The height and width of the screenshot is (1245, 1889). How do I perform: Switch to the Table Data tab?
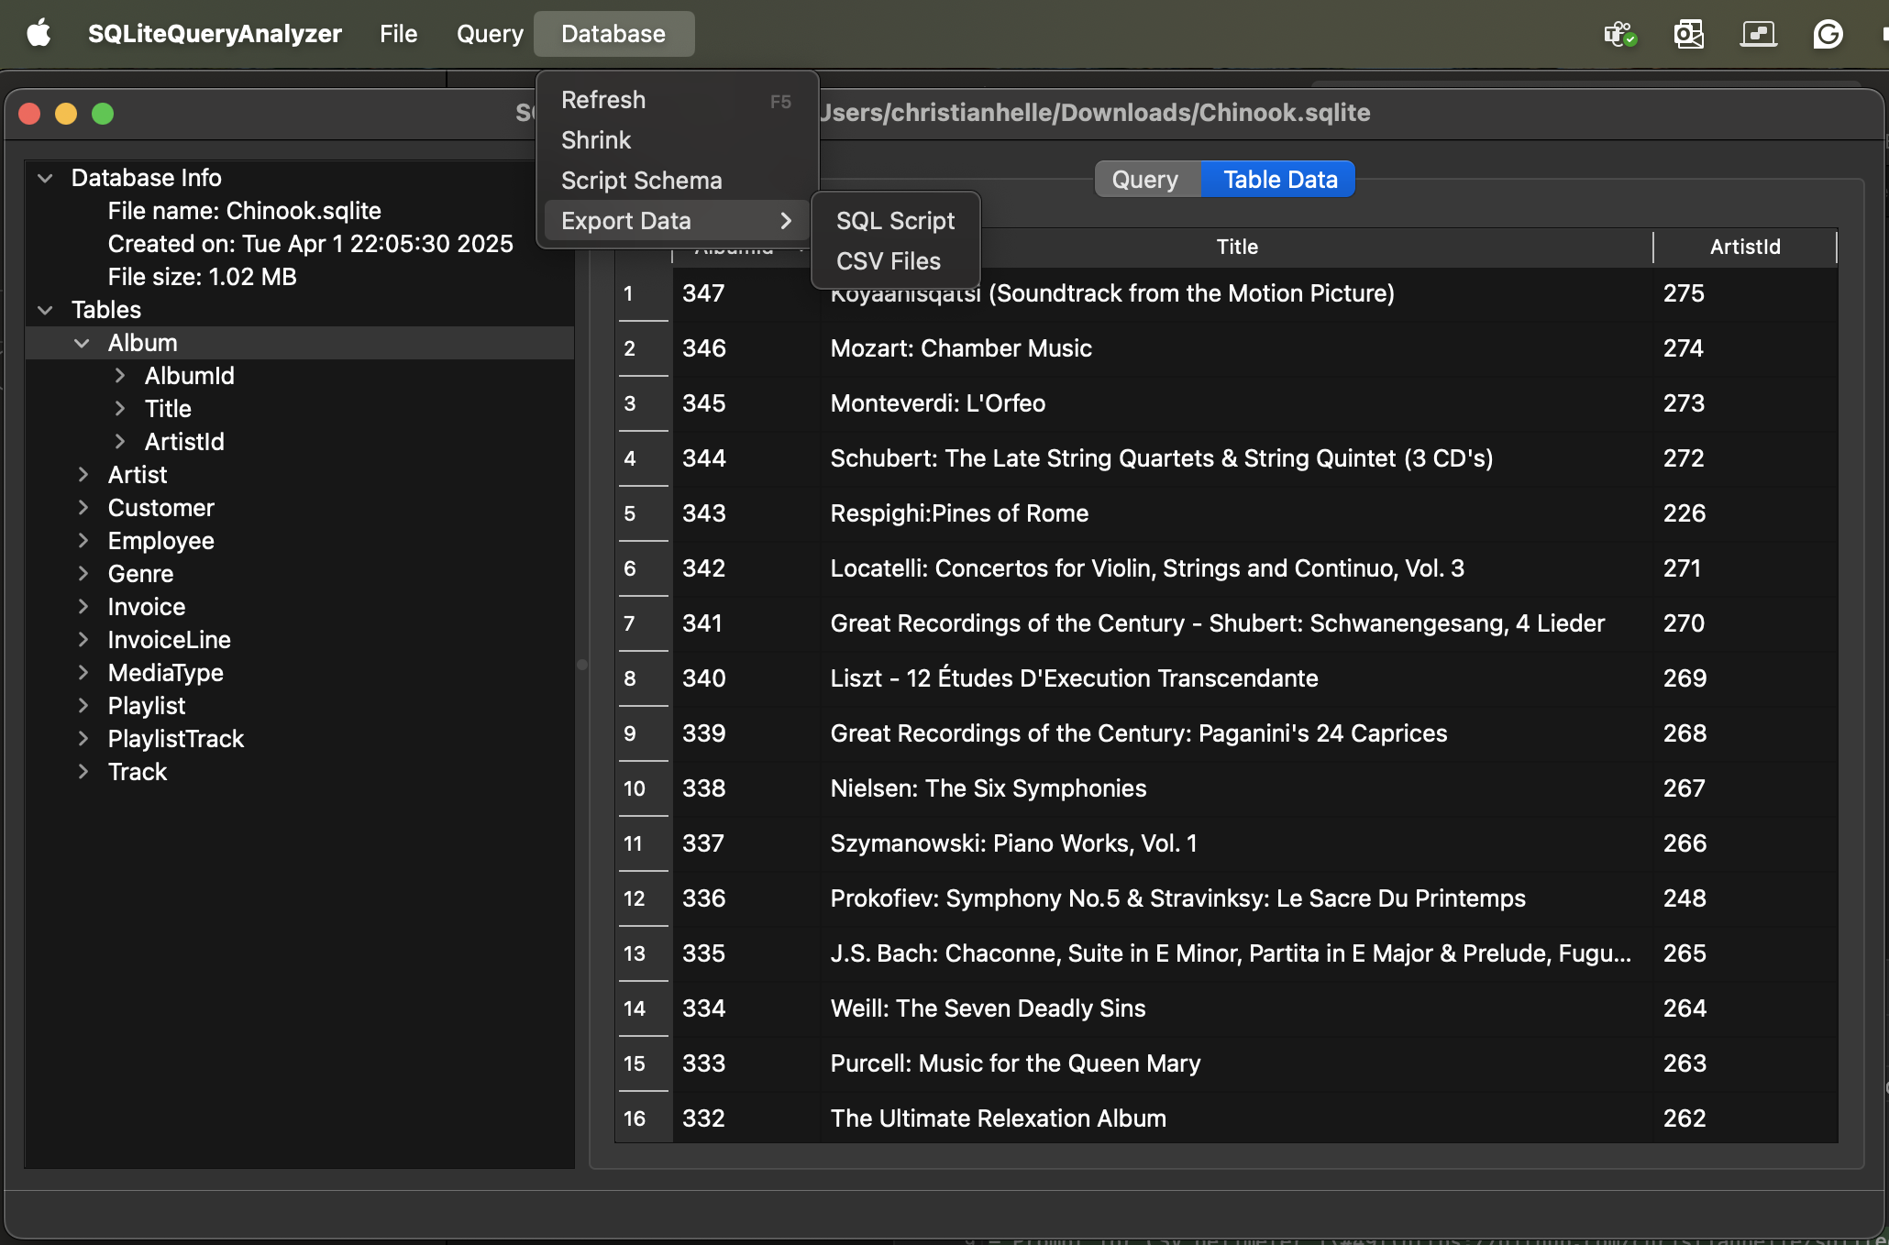pyautogui.click(x=1278, y=180)
